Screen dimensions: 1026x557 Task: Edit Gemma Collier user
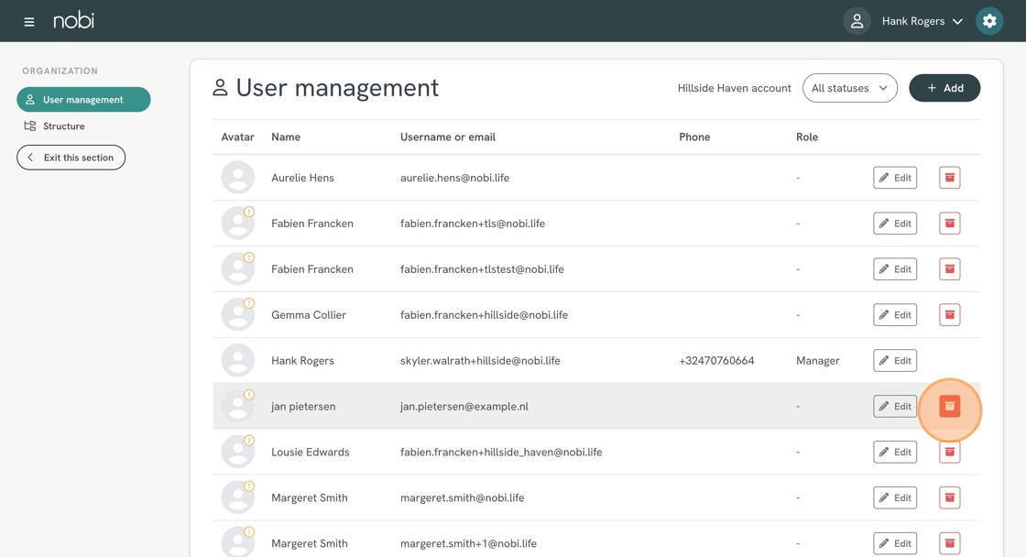coord(895,315)
